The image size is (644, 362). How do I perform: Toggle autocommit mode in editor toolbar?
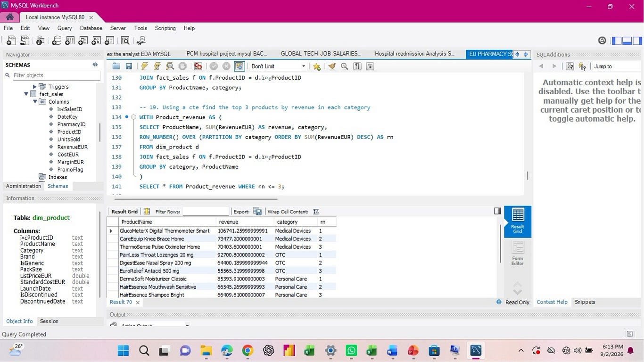(x=239, y=66)
